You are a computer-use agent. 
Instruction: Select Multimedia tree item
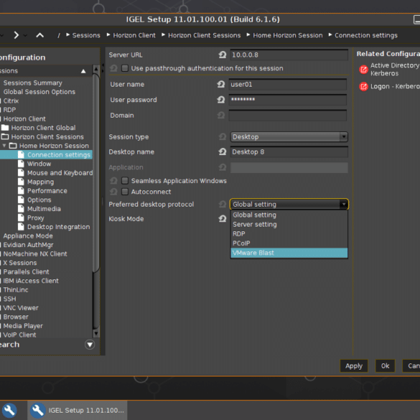(44, 209)
